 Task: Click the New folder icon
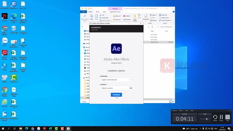(135, 18)
